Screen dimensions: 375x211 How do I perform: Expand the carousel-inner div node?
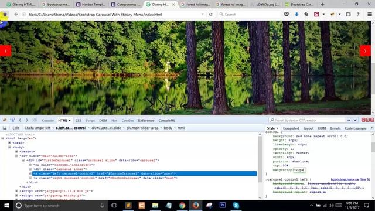pyautogui.click(x=30, y=169)
